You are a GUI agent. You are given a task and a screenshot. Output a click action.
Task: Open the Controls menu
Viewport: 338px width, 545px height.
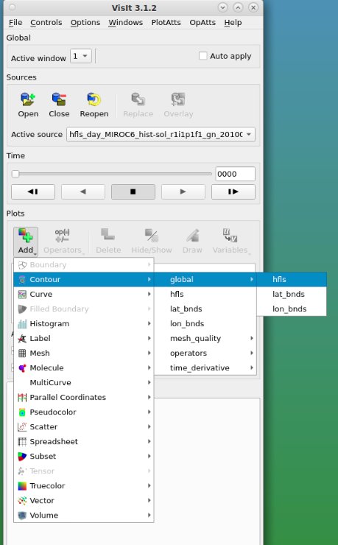46,23
